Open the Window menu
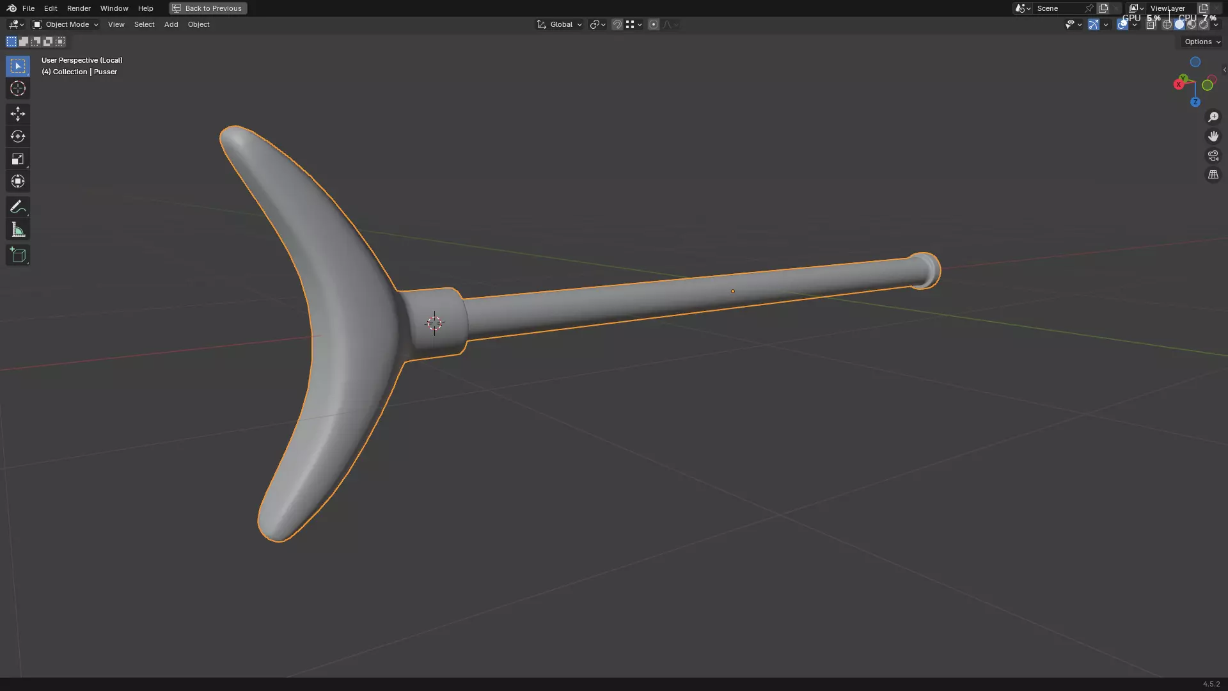Image resolution: width=1228 pixels, height=691 pixels. 114,8
